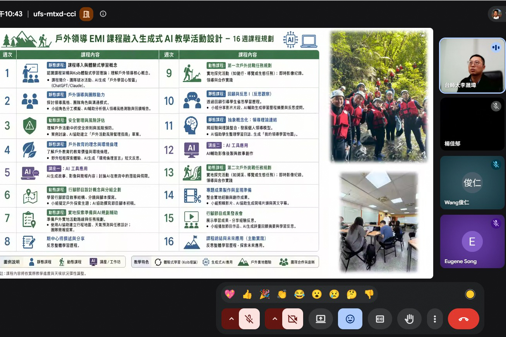Image resolution: width=506 pixels, height=337 pixels.
Task: Click the muted mic icon on Wang俊仁's tile
Action: coord(496,164)
